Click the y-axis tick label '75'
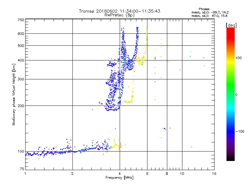Image resolution: width=252 pixels, height=189 pixels. pos(22,169)
